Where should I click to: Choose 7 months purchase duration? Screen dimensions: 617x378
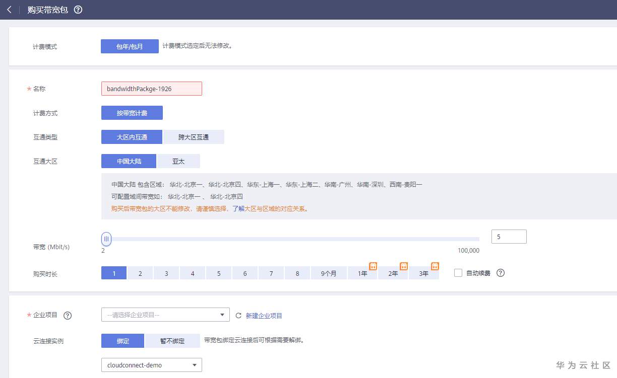coord(271,273)
